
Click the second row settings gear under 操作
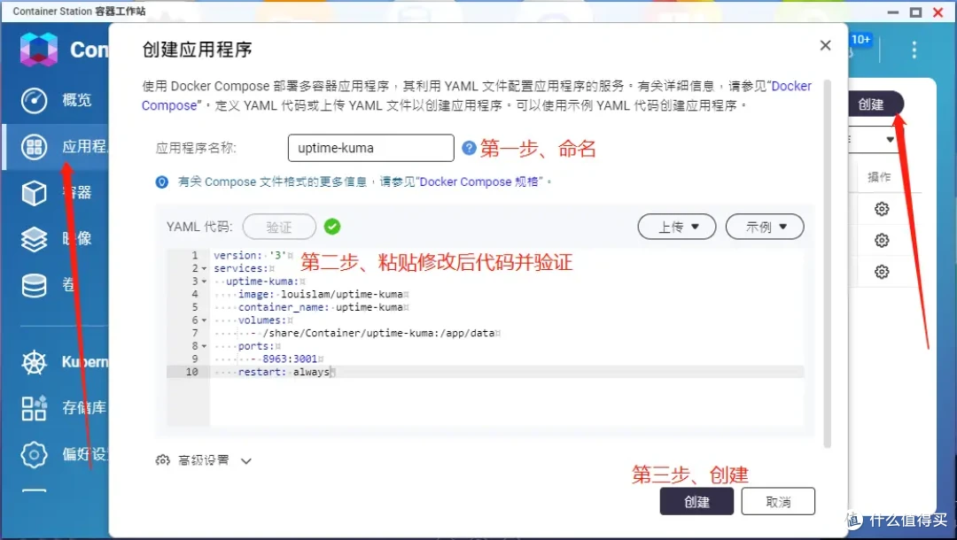[x=882, y=240]
